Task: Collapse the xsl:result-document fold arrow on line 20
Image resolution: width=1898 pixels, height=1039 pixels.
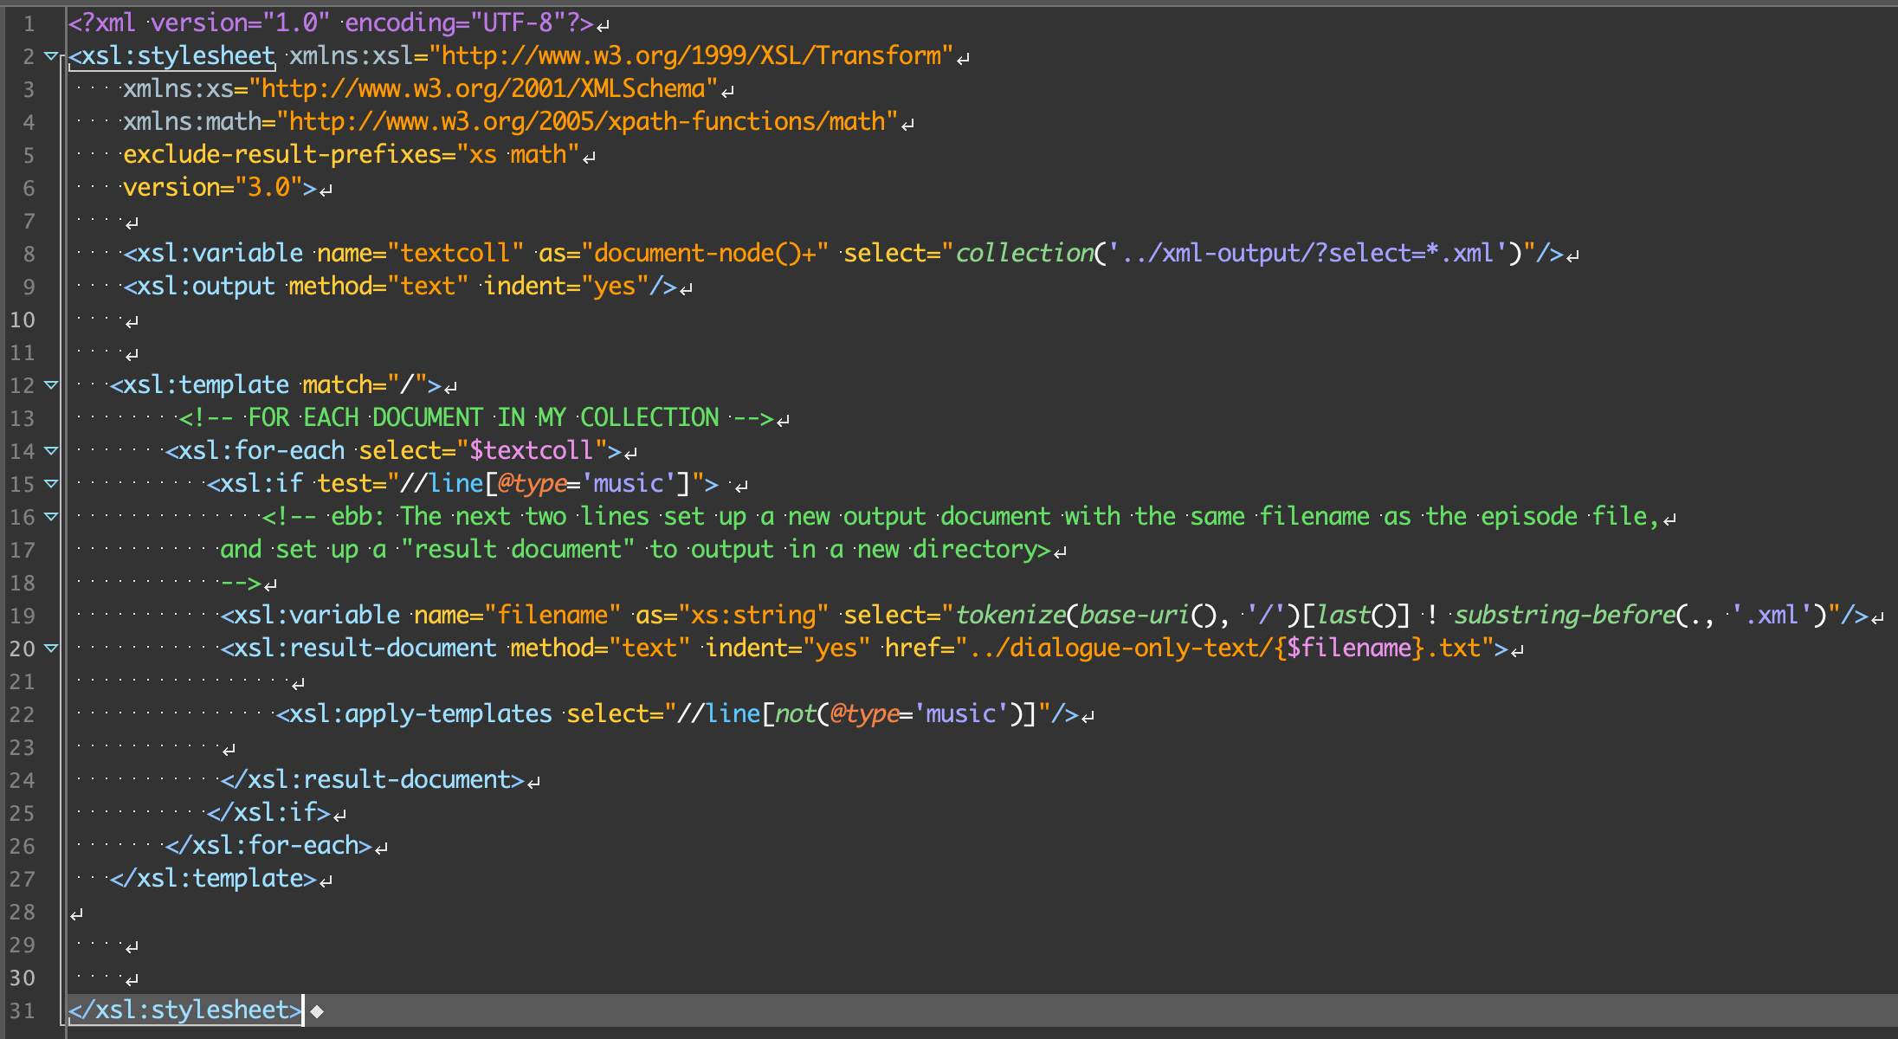Action: [51, 649]
